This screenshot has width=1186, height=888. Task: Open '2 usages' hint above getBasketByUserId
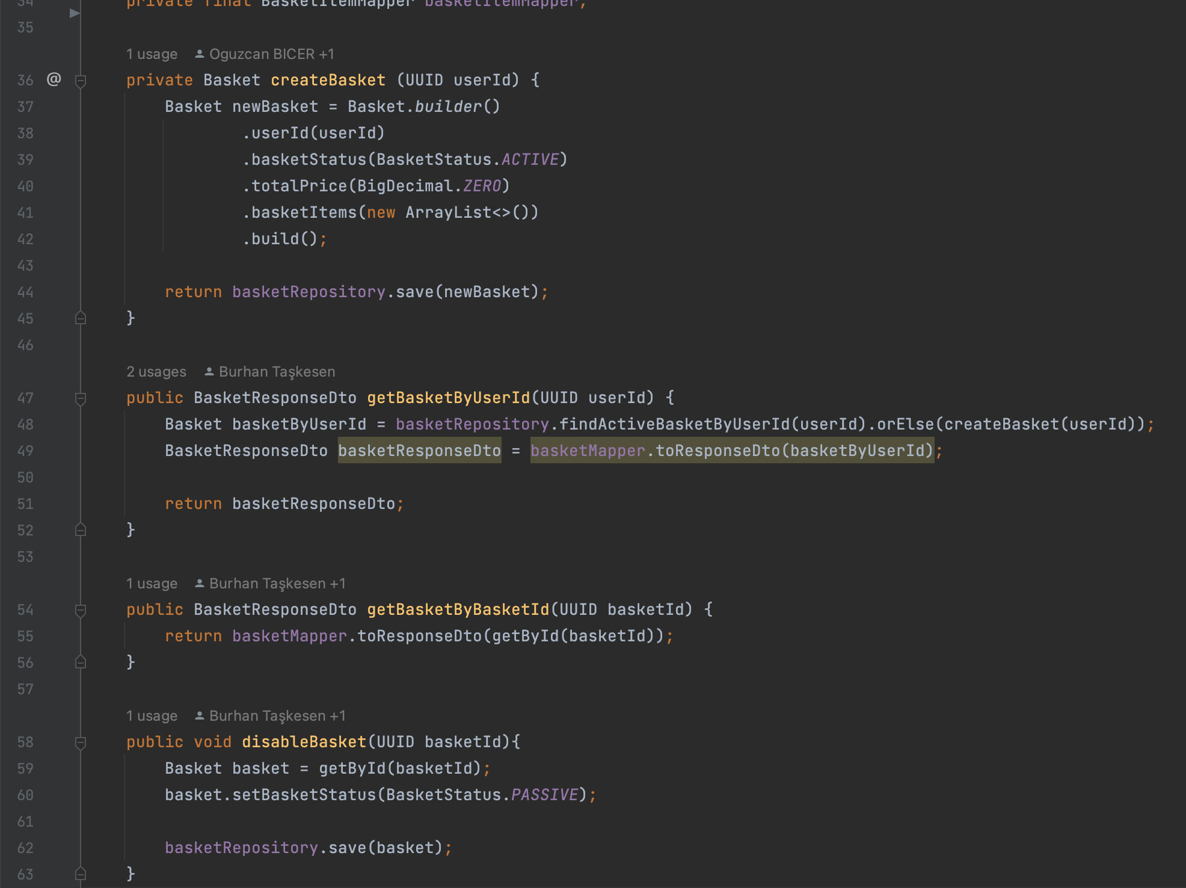tap(156, 372)
